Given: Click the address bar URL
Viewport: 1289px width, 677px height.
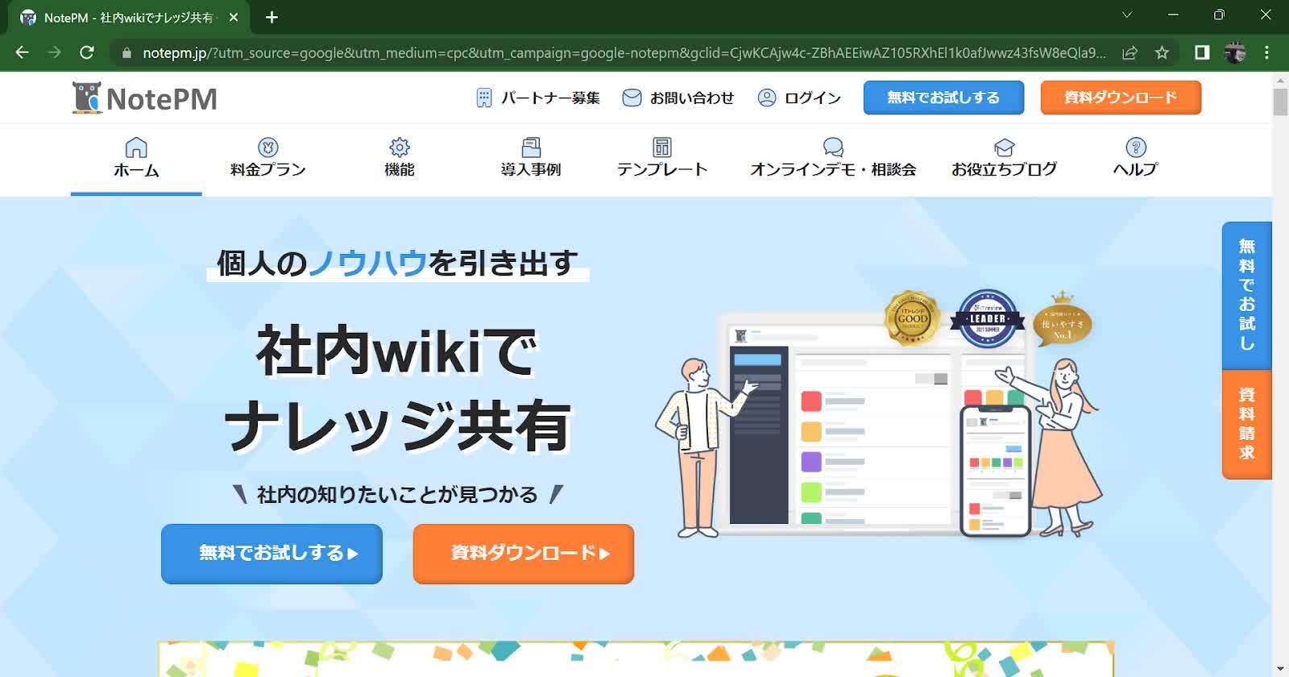Looking at the screenshot, I should 624,53.
